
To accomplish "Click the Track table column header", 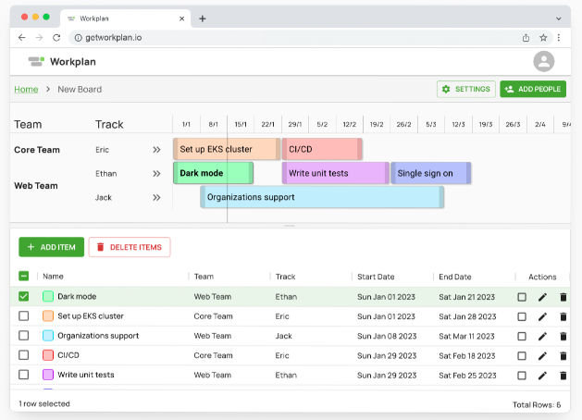I will coord(285,277).
